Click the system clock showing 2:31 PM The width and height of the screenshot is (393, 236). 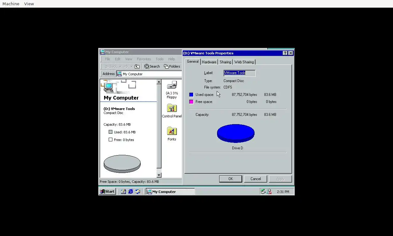point(283,192)
